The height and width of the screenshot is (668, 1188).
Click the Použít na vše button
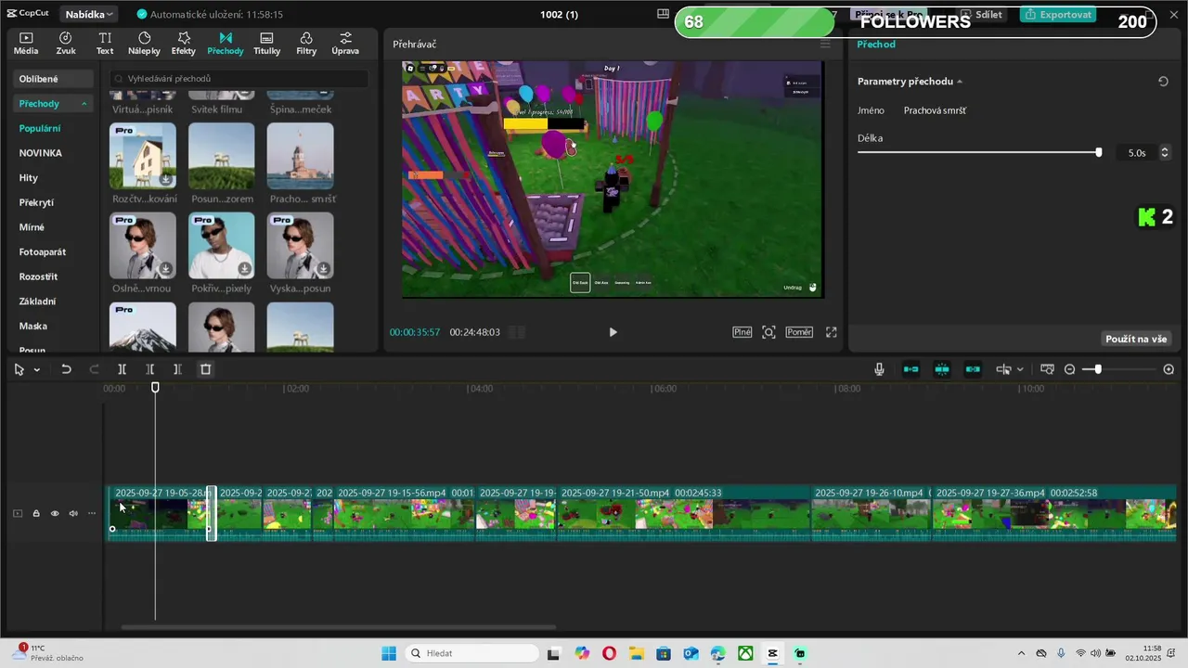pyautogui.click(x=1136, y=339)
